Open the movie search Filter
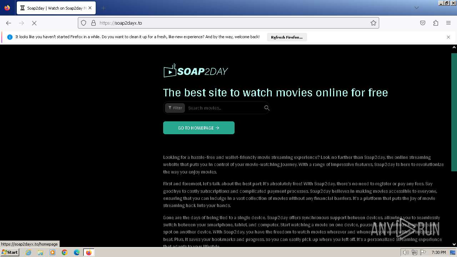457x257 pixels. (175, 108)
